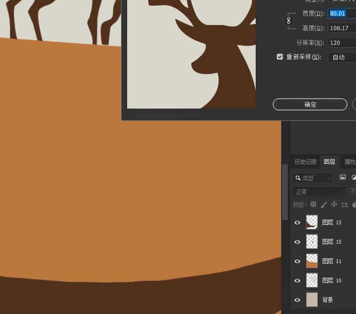Toggle visibility of the 背景 layer
This screenshot has height=314, width=356.
click(x=297, y=300)
